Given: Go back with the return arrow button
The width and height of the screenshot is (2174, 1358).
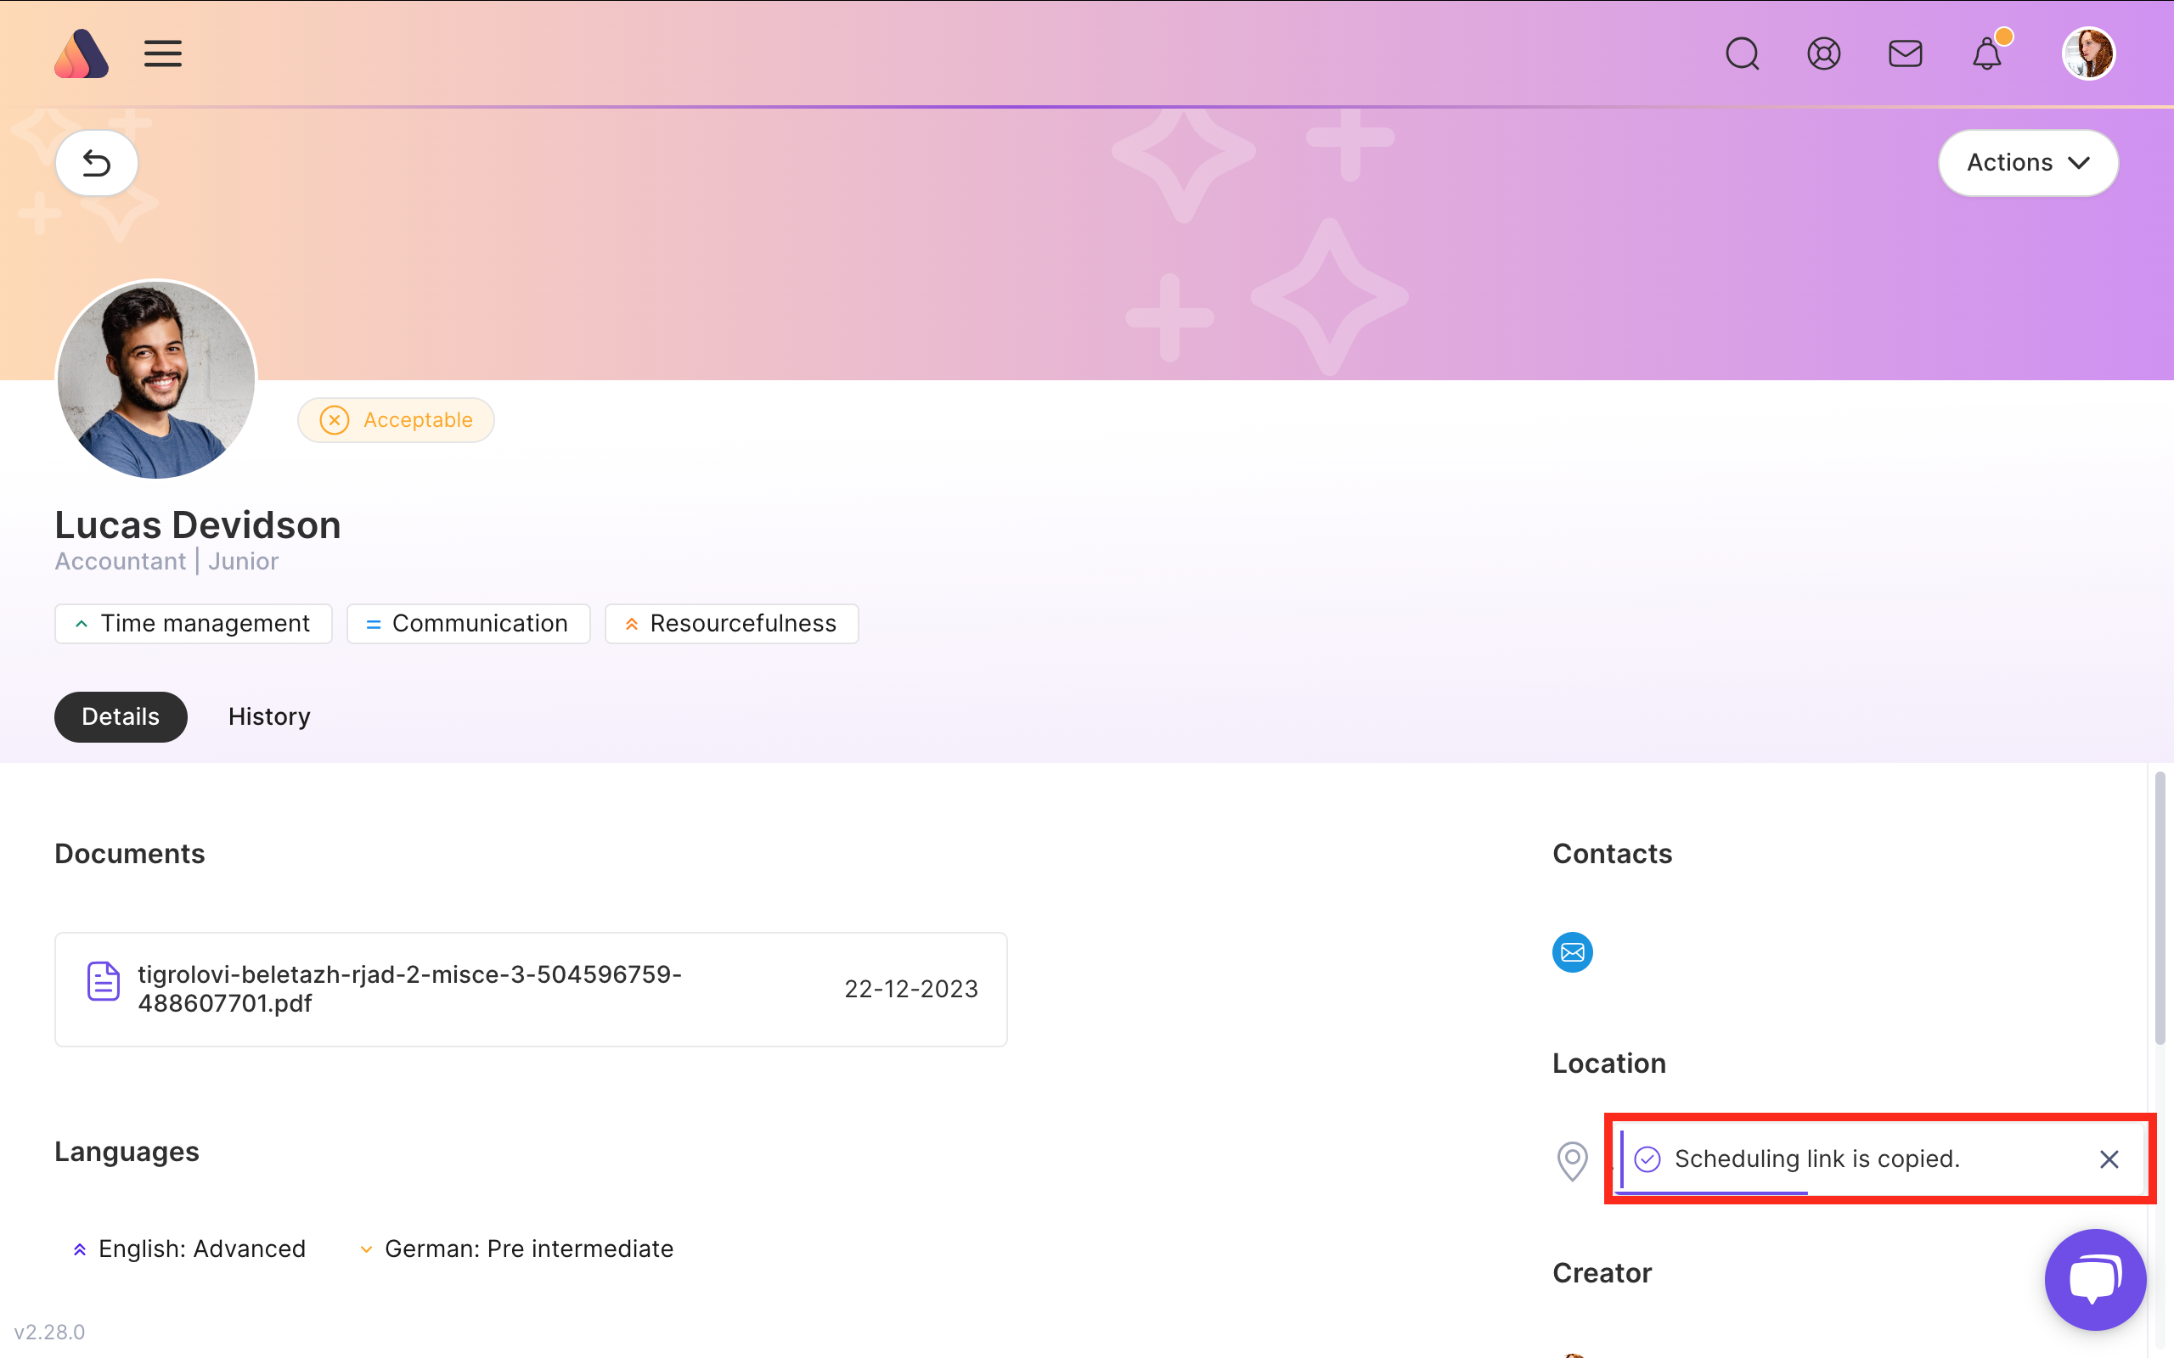Looking at the screenshot, I should [x=96, y=163].
